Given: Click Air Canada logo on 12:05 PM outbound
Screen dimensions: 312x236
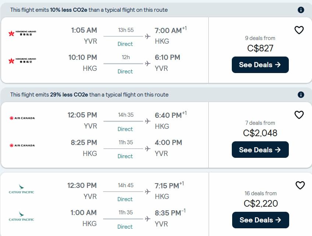Looking at the screenshot, I should [x=22, y=118].
